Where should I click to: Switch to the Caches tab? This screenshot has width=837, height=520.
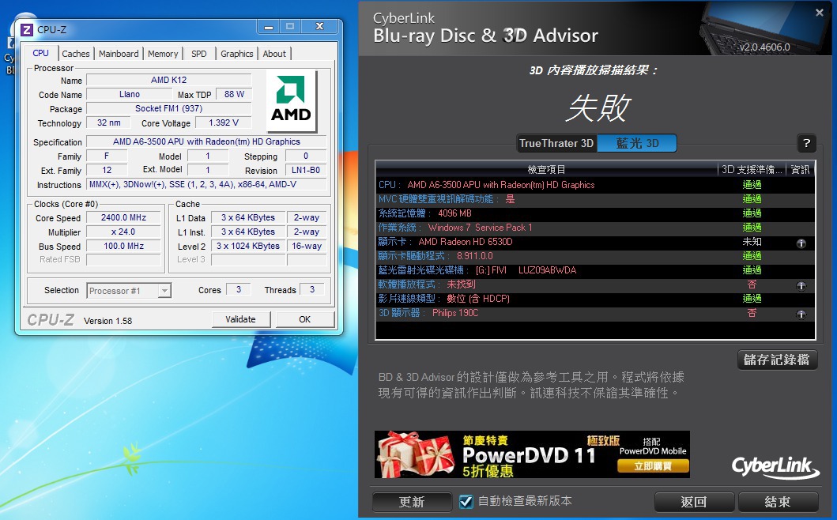[x=76, y=54]
